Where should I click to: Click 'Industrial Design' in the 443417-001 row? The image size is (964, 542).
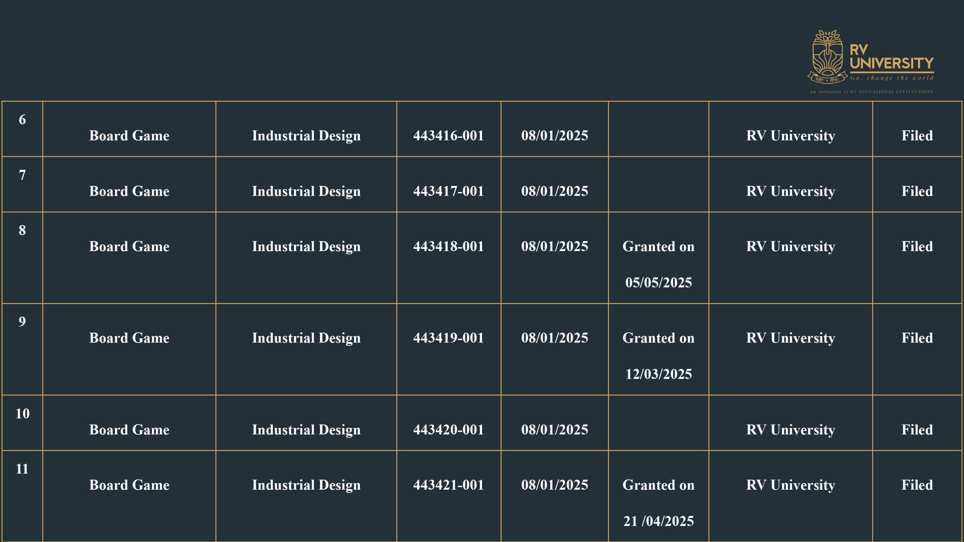click(x=306, y=192)
